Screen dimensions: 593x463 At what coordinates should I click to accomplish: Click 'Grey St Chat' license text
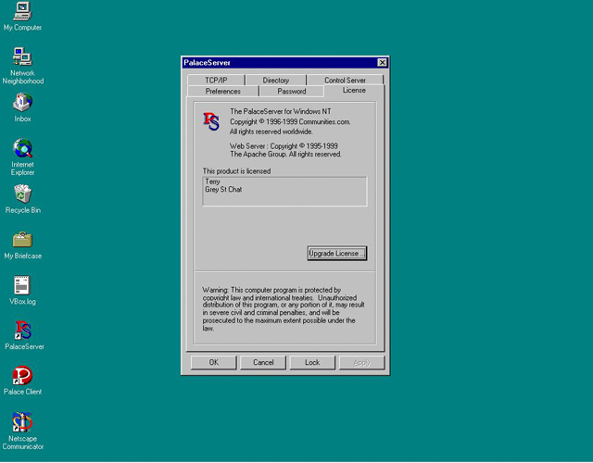(x=223, y=189)
